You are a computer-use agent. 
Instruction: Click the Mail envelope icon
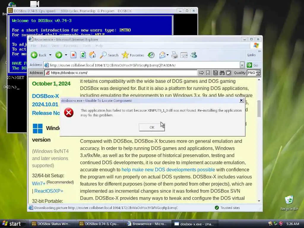pos(162,55)
